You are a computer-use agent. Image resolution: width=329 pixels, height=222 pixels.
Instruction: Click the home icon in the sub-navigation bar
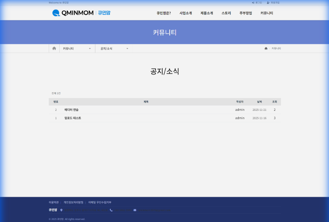[54, 48]
